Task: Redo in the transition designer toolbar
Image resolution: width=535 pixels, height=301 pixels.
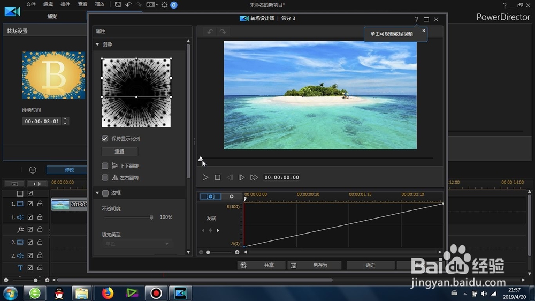Action: pyautogui.click(x=223, y=32)
